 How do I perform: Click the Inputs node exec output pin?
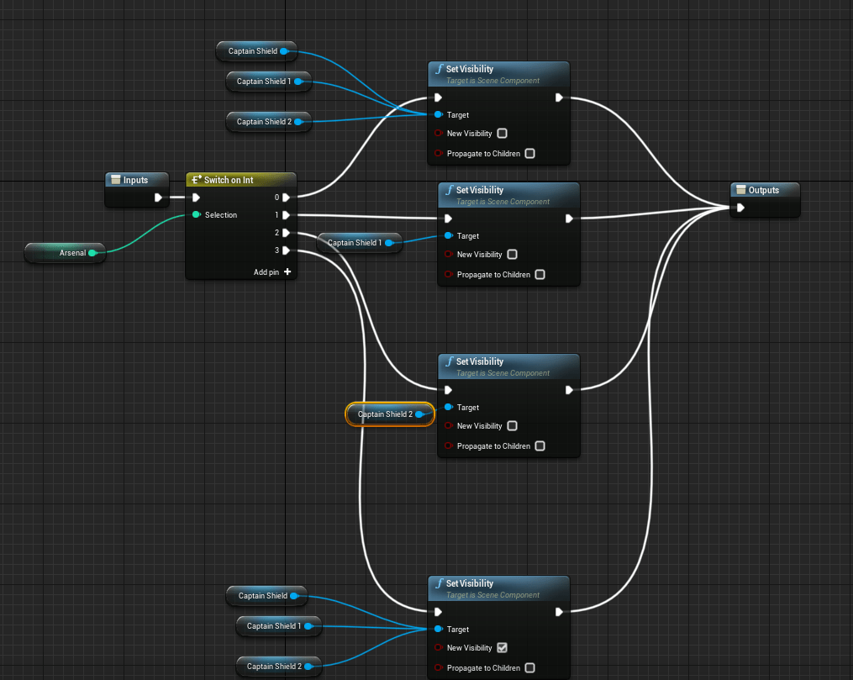(x=158, y=198)
